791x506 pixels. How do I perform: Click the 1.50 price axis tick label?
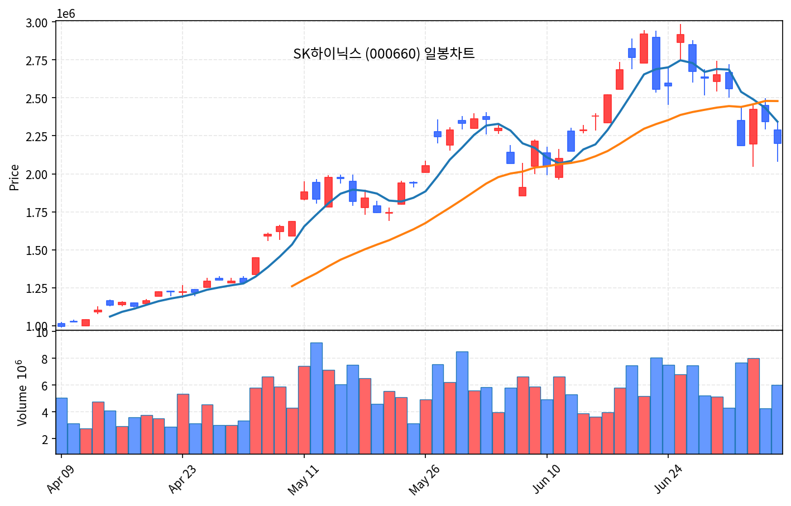tap(37, 250)
